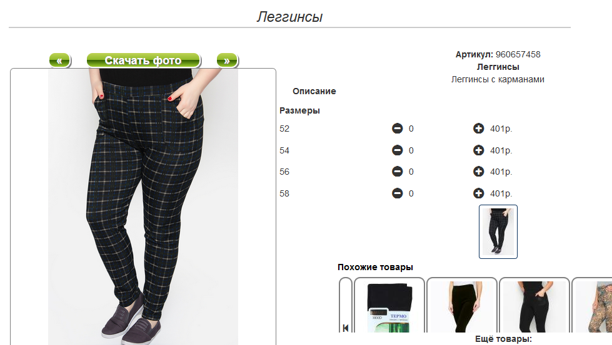This screenshot has width=612, height=345.
Task: Go to next photo with » button
Action: (x=227, y=61)
